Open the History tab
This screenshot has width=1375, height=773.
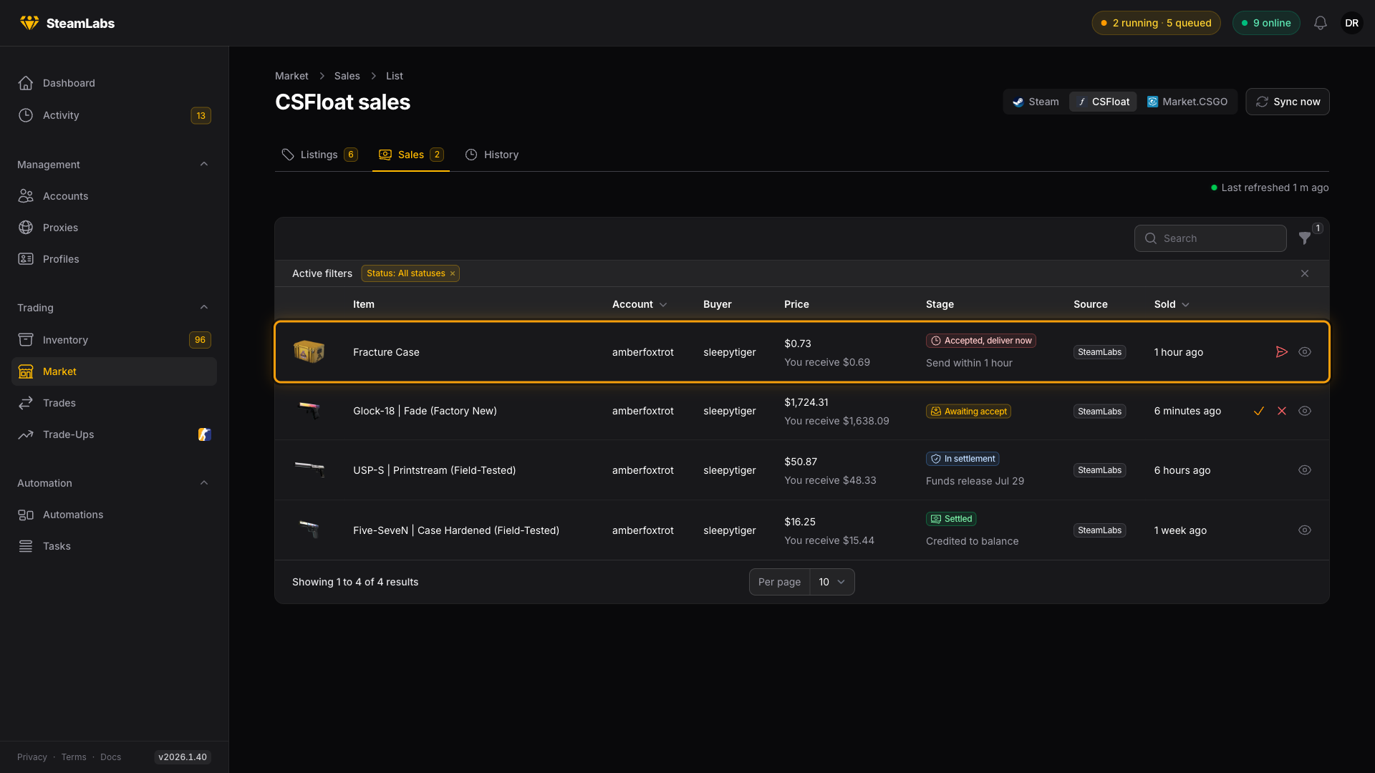coord(492,155)
